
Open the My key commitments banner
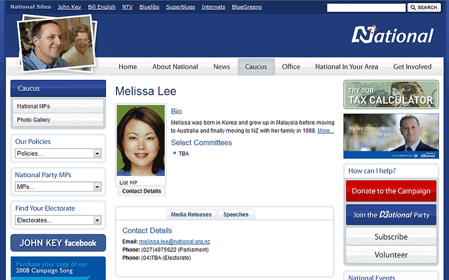[x=391, y=136]
